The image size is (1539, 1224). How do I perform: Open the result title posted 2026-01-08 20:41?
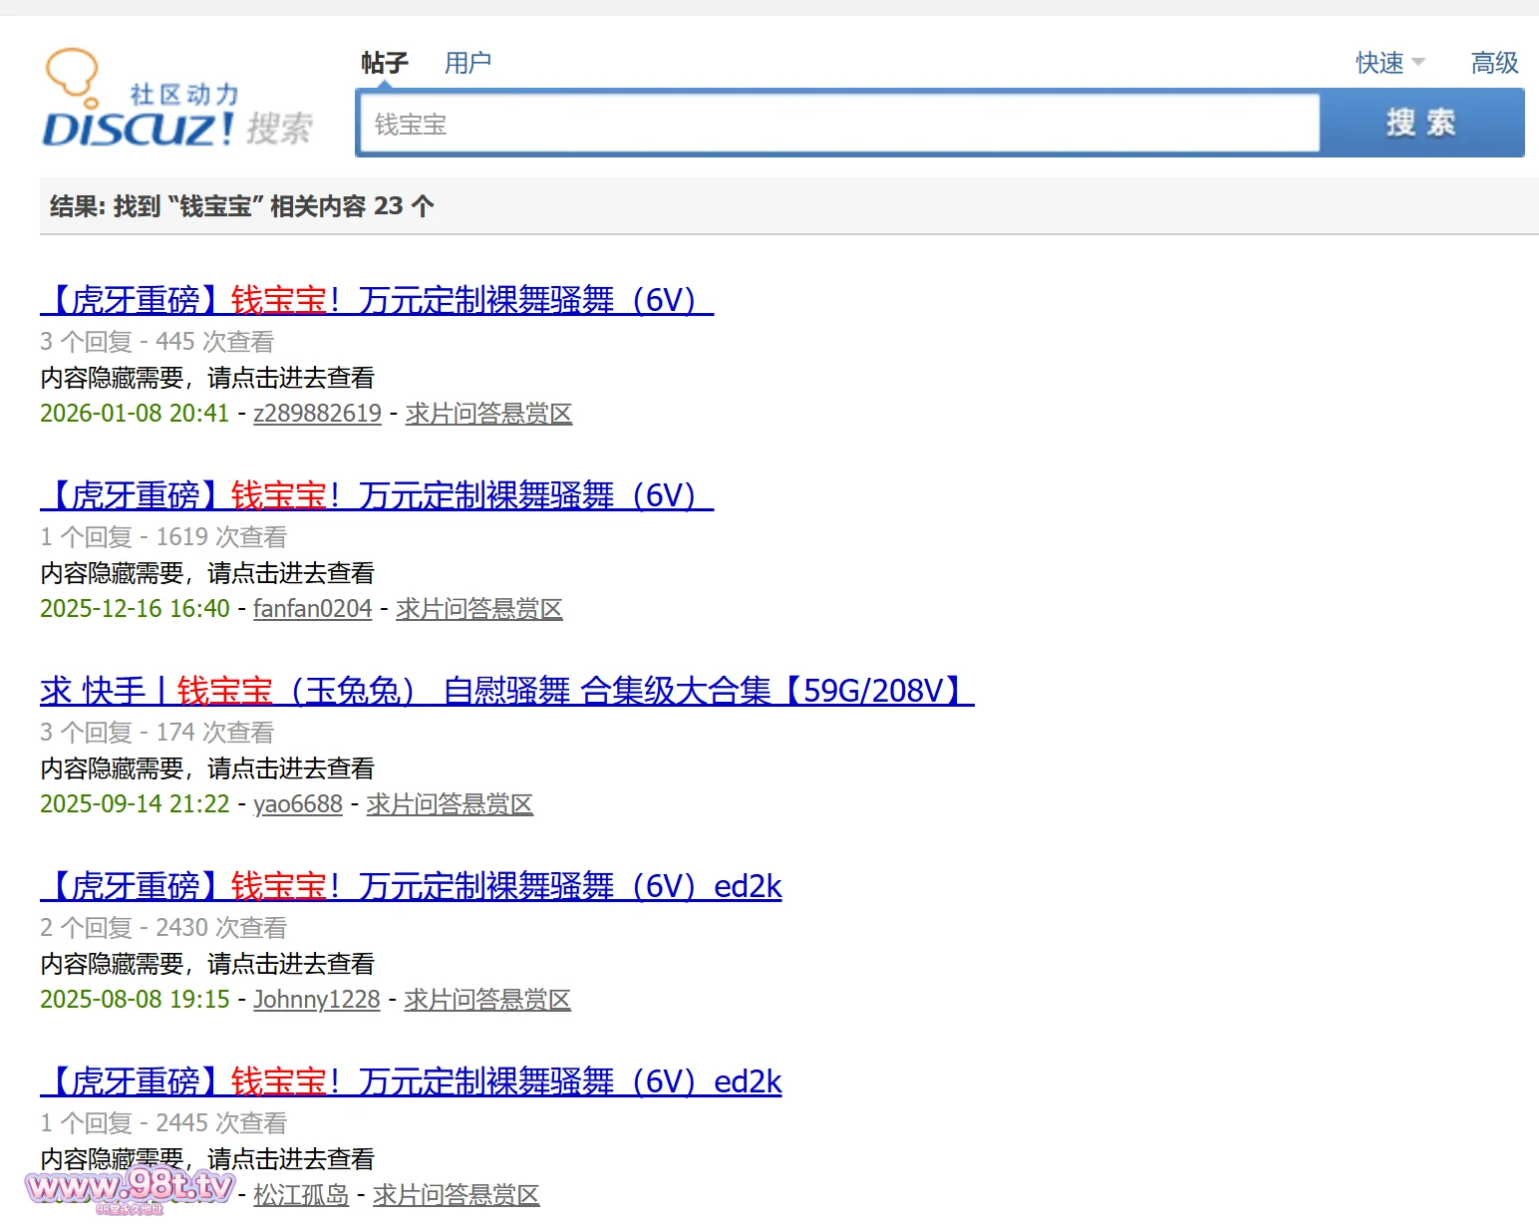377,300
